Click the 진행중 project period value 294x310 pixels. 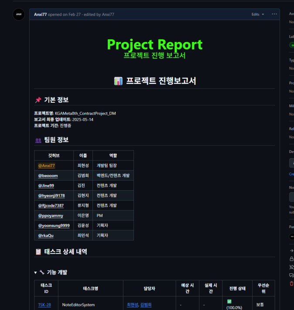click(x=65, y=125)
